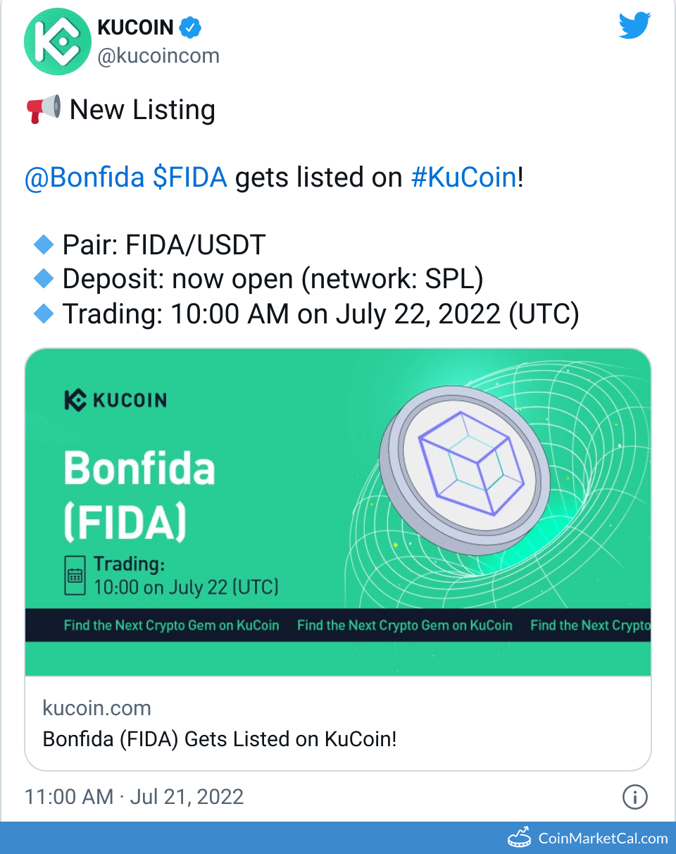Click the @kucoincom handle

(x=159, y=56)
